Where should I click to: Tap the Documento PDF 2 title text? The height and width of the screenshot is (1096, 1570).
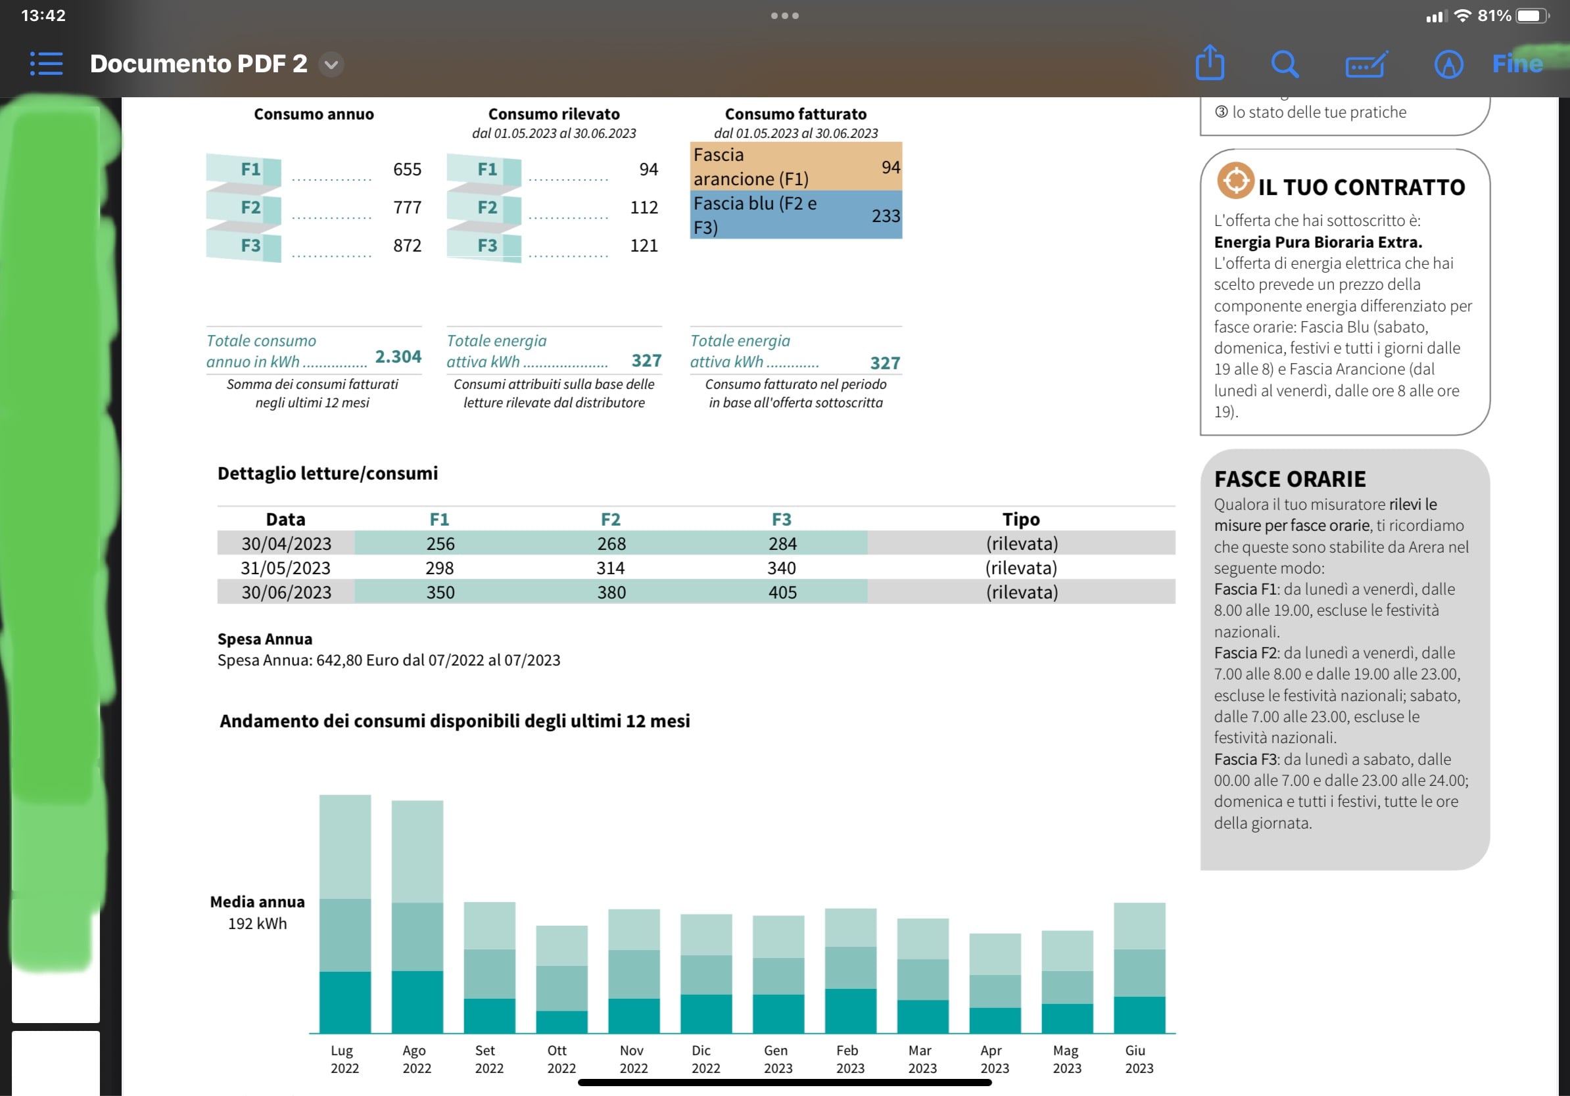[x=199, y=64]
